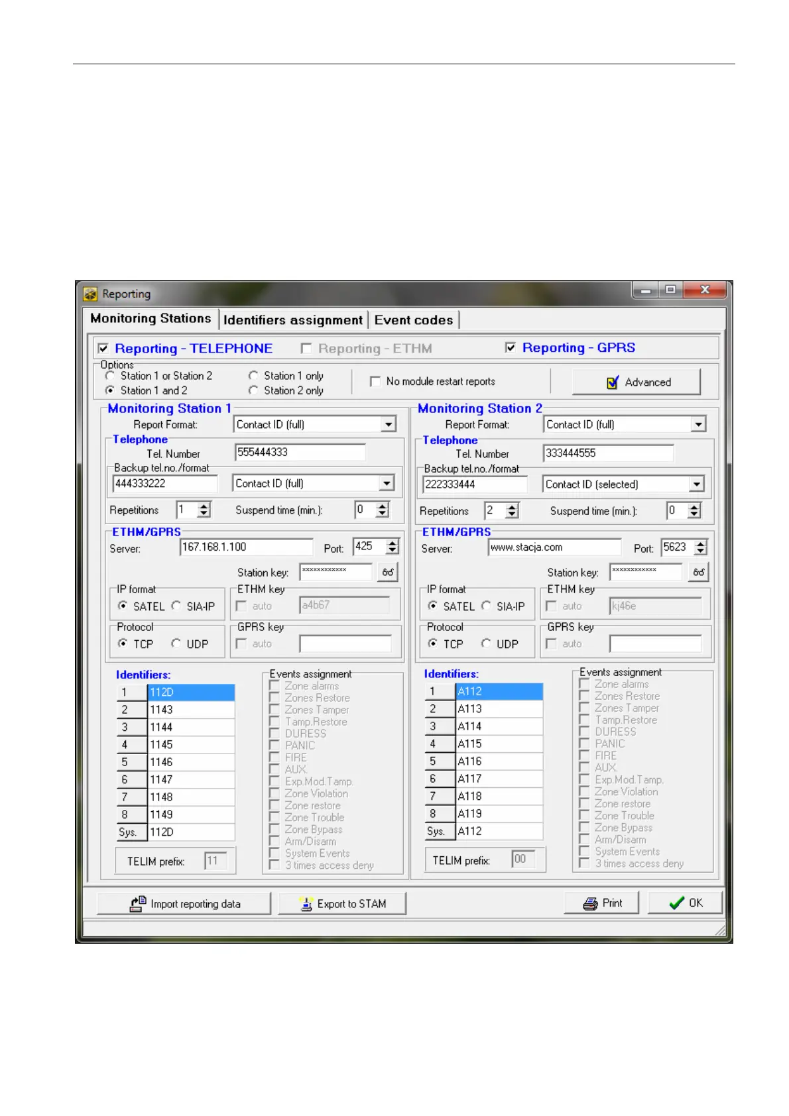Viewport: 789px width, 1116px height.
Task: Toggle Station 2 Arm/Disarm checkbox
Action: (x=584, y=840)
